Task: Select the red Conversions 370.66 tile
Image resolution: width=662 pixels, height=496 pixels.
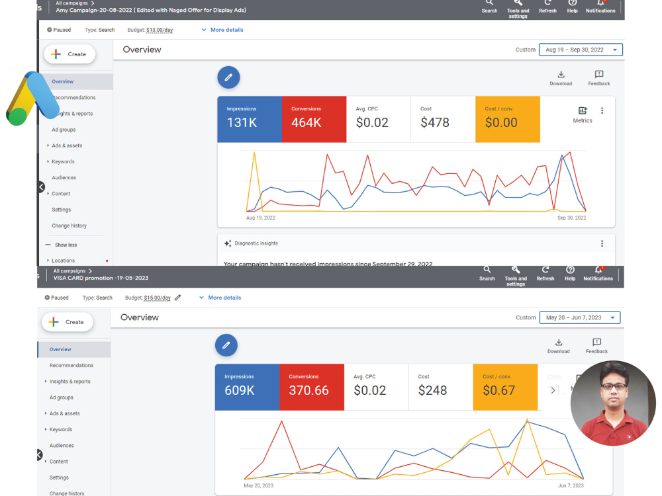Action: click(312, 387)
